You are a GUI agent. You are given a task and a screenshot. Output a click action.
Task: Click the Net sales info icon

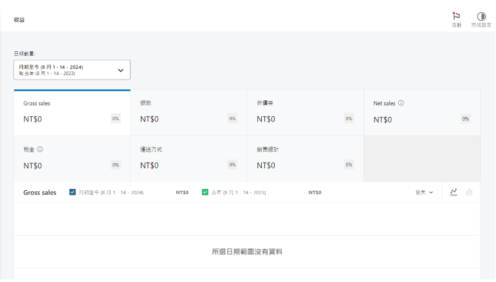pos(401,103)
